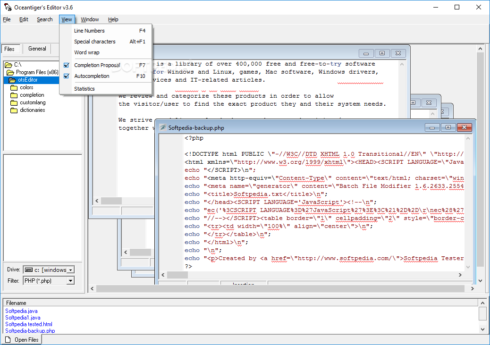Click right arrow of workspace horizontal scrollbar
This screenshot has width=490, height=345.
click(473, 289)
